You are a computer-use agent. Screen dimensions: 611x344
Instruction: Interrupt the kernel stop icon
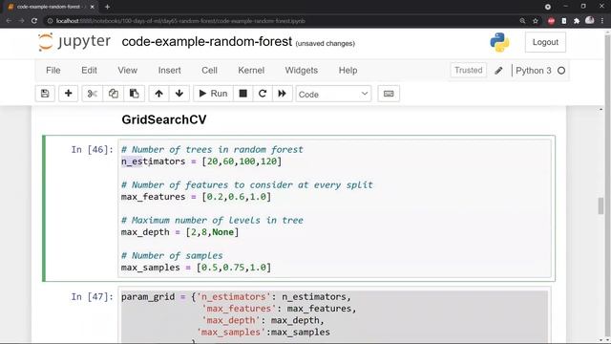tap(242, 94)
